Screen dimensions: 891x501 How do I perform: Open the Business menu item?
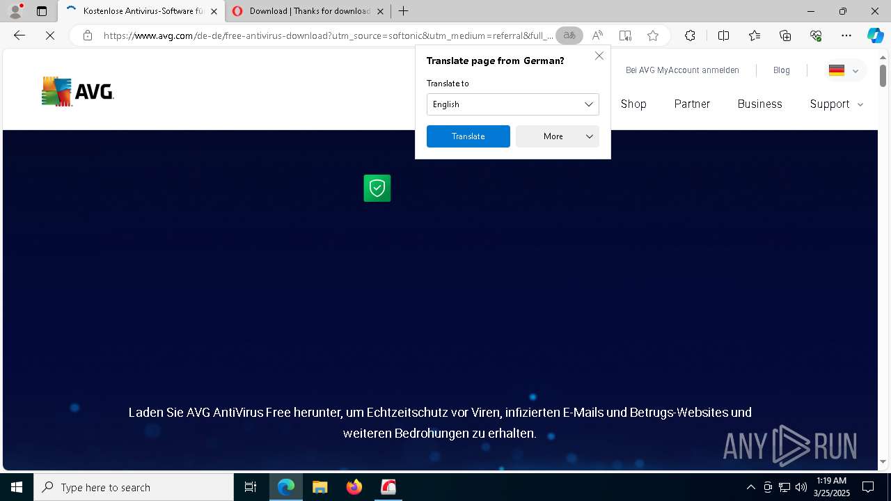tap(759, 104)
